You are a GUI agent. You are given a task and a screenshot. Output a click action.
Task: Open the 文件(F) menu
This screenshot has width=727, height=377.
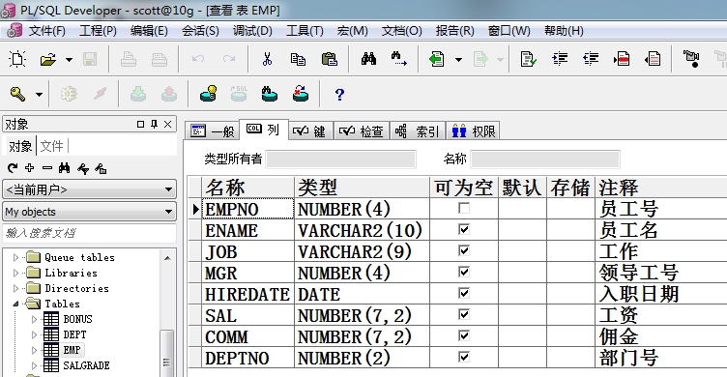point(46,31)
